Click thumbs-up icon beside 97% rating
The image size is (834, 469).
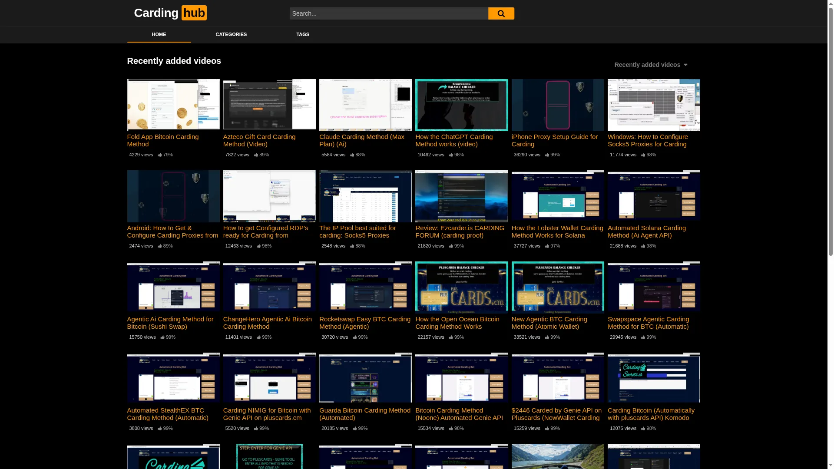[547, 246]
